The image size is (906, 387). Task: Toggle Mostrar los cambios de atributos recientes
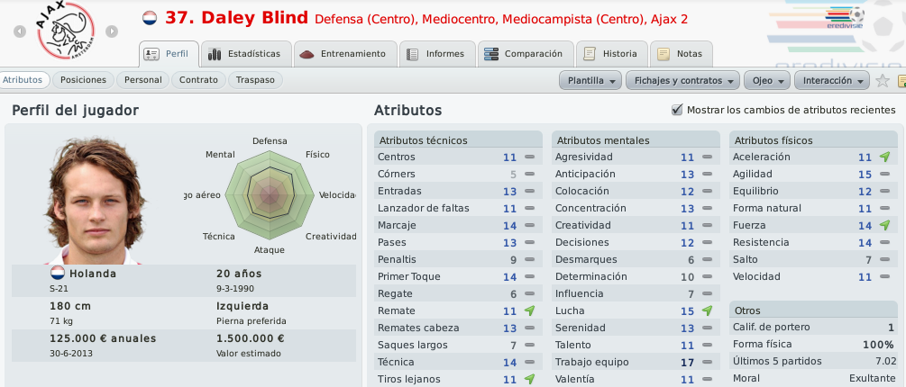coord(677,110)
